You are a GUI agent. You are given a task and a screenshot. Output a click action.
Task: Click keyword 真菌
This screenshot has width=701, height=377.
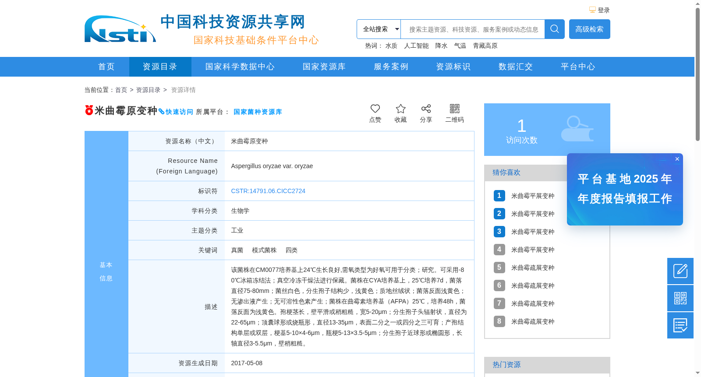click(237, 250)
